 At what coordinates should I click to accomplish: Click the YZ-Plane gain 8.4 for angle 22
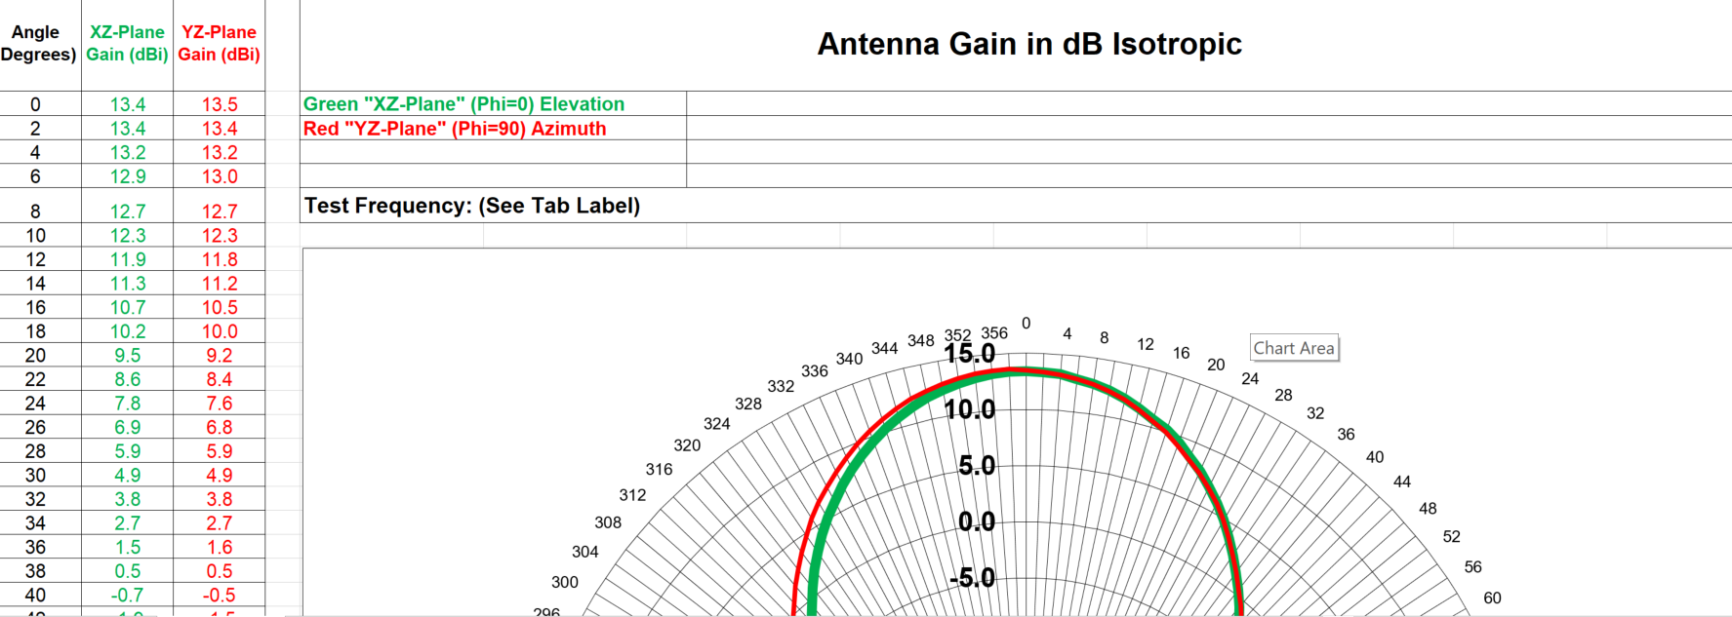[x=220, y=379]
